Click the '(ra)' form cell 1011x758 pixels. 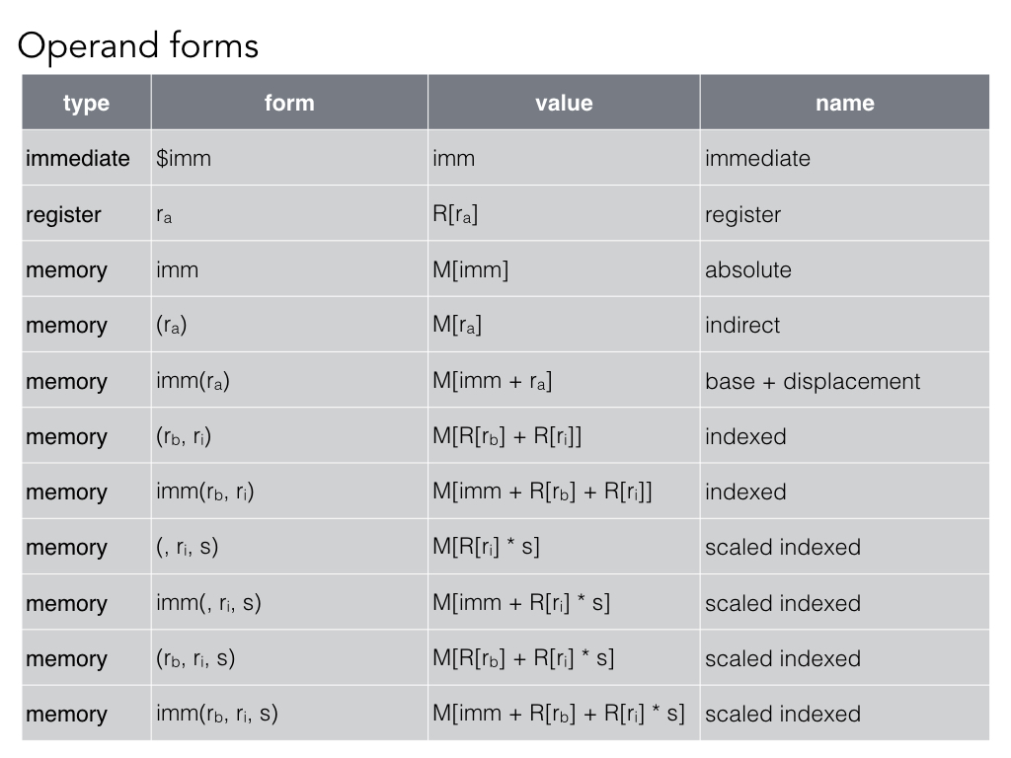pyautogui.click(x=172, y=325)
